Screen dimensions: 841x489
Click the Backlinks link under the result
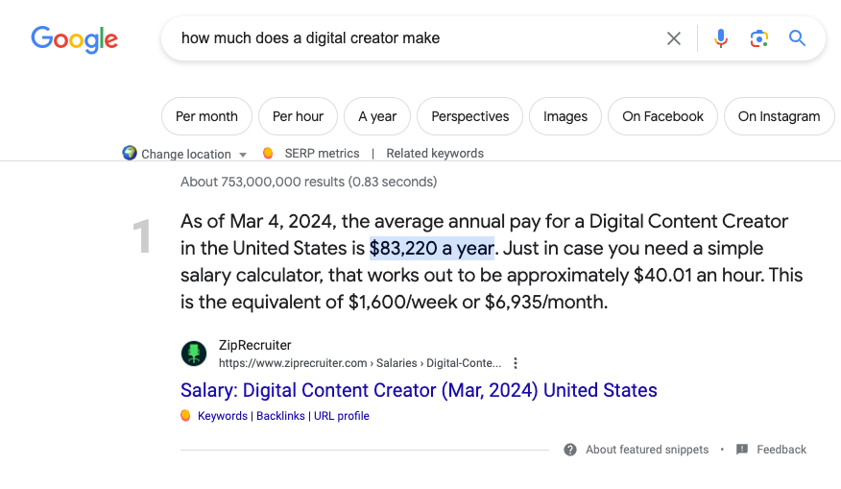[280, 416]
